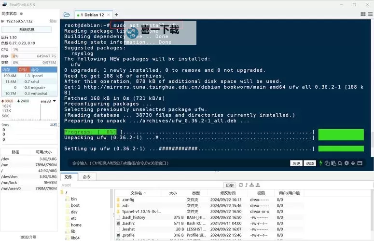Viewport: 374px width, 241px height.
Task: Sort files by 类型 column
Action: pyautogui.click(x=196, y=193)
